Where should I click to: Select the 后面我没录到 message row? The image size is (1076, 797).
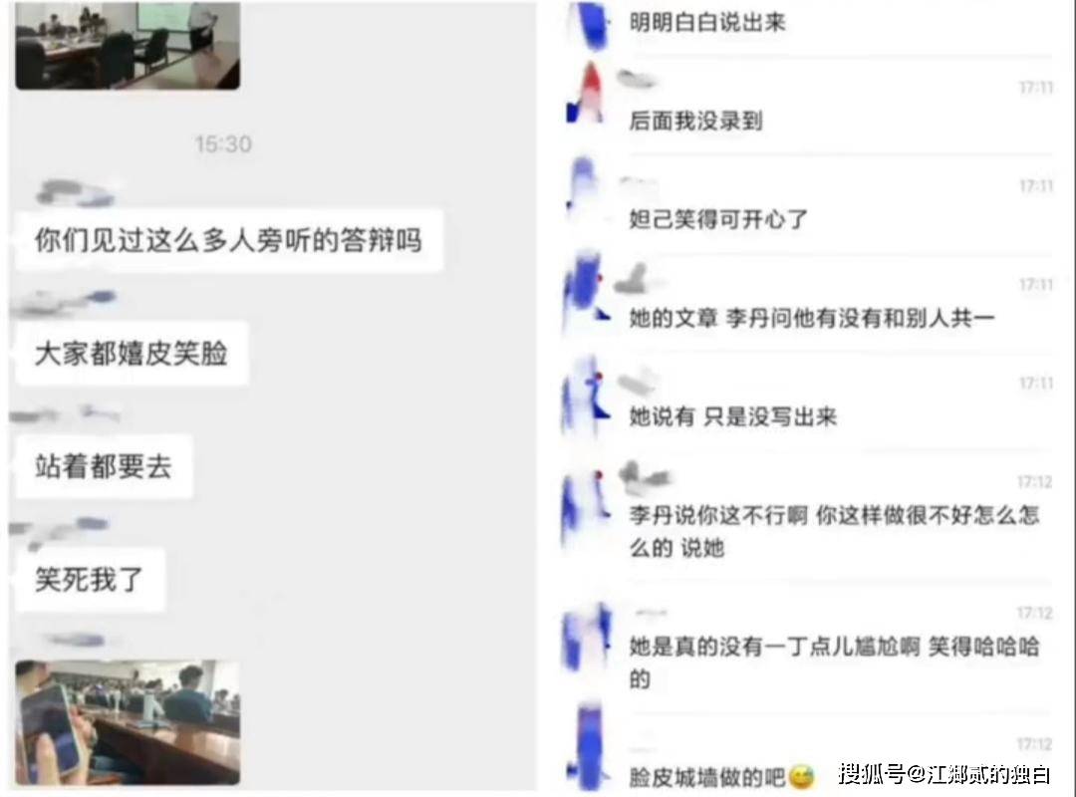tap(808, 106)
